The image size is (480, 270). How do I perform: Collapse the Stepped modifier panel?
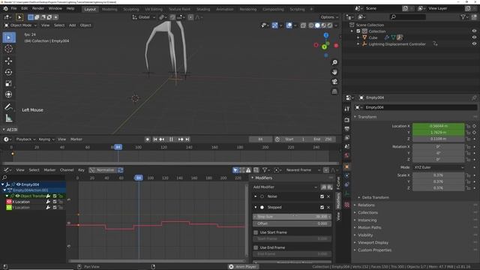click(x=256, y=207)
